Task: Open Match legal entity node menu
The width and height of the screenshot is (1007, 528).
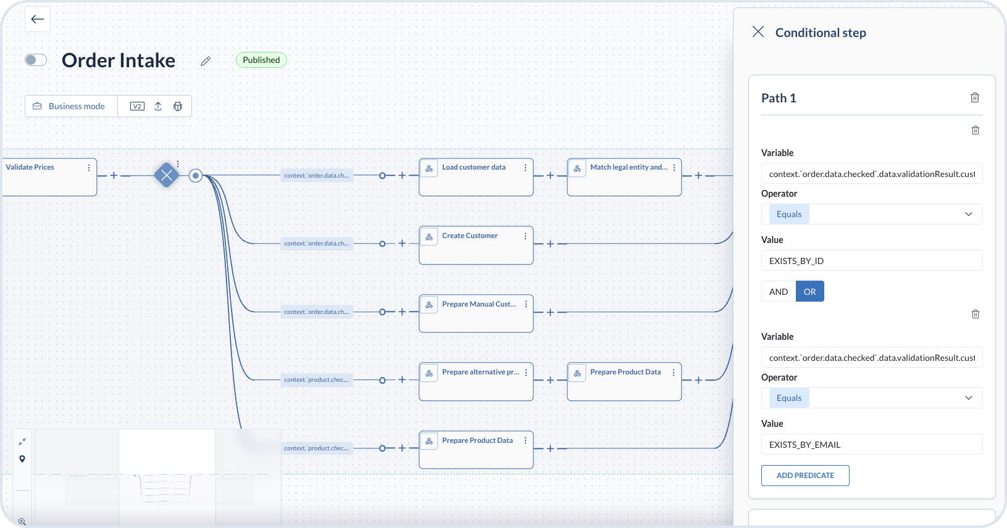Action: (674, 168)
